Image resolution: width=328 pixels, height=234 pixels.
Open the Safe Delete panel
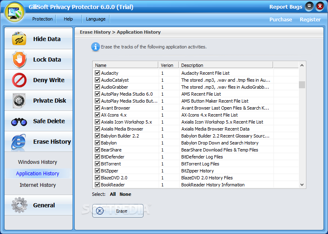(x=39, y=121)
